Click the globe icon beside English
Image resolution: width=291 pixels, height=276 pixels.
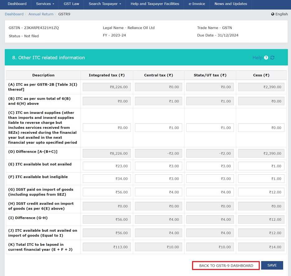273,14
